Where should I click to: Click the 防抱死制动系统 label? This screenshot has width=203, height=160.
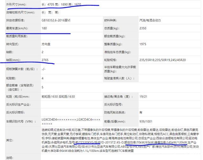[x=115, y=112]
